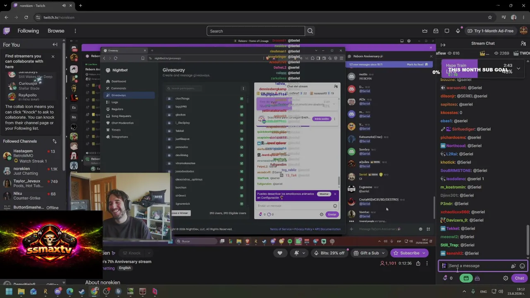530x298 pixels.
Task: Sort the Followed Channels list
Action: (54, 141)
